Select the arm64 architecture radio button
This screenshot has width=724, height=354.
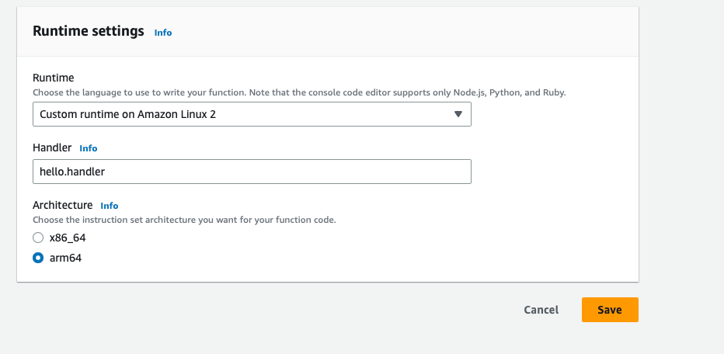[38, 259]
